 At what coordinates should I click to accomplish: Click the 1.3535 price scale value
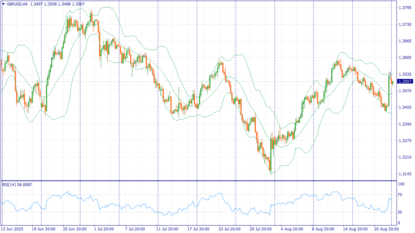405,74
